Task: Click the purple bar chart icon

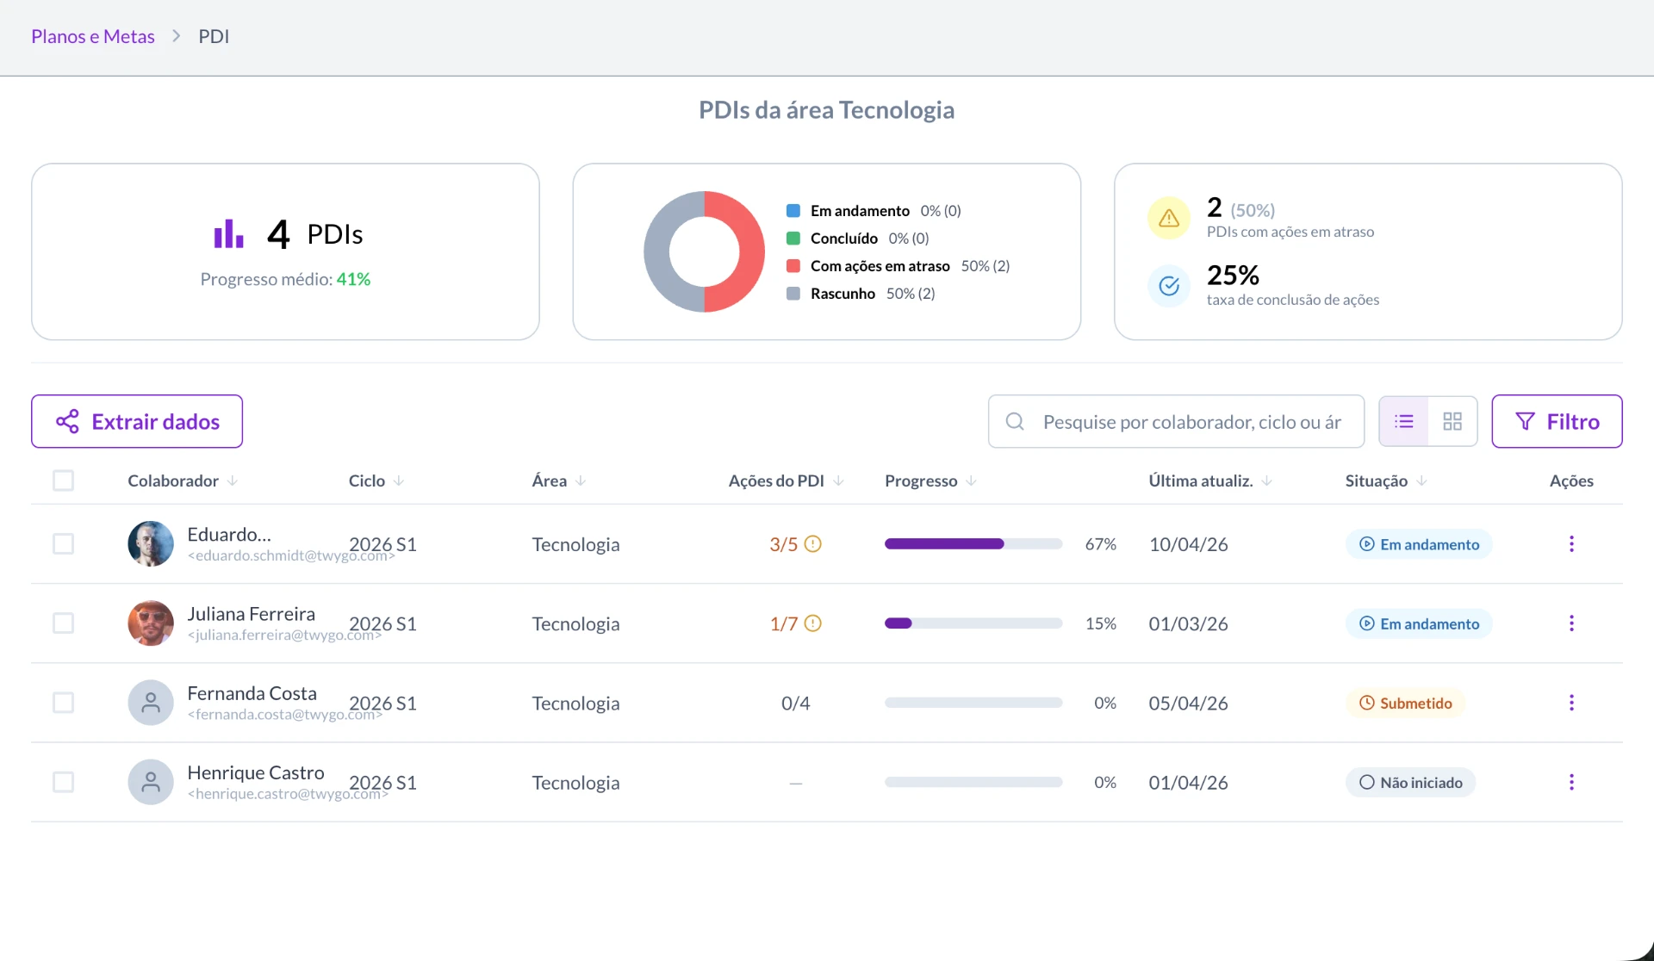Action: click(x=229, y=233)
